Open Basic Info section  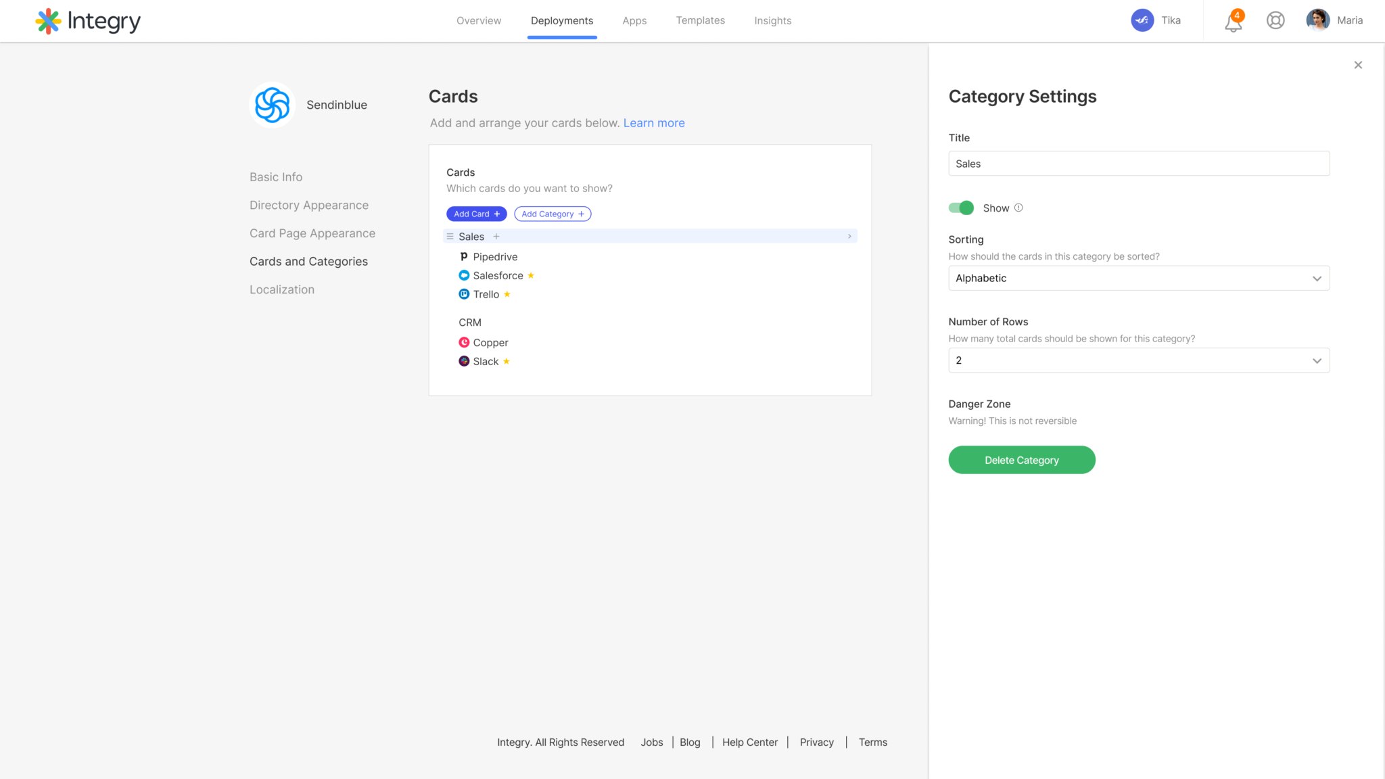276,177
